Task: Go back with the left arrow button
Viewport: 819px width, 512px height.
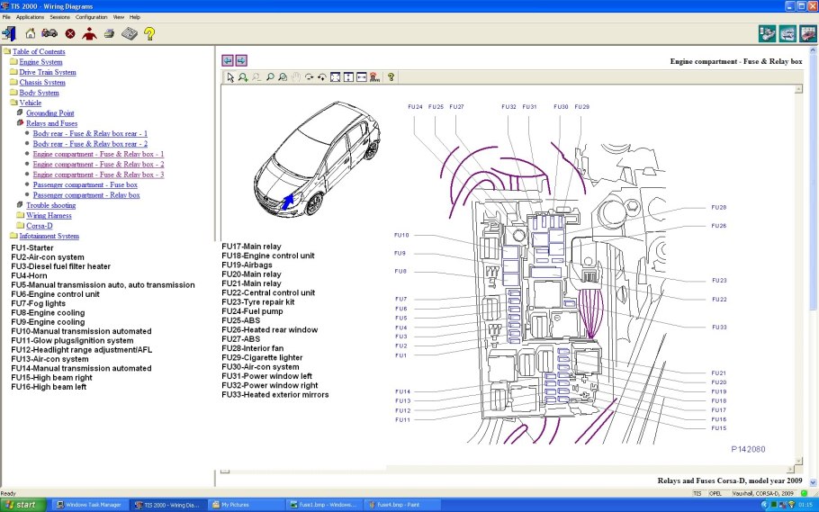Action: 228,60
